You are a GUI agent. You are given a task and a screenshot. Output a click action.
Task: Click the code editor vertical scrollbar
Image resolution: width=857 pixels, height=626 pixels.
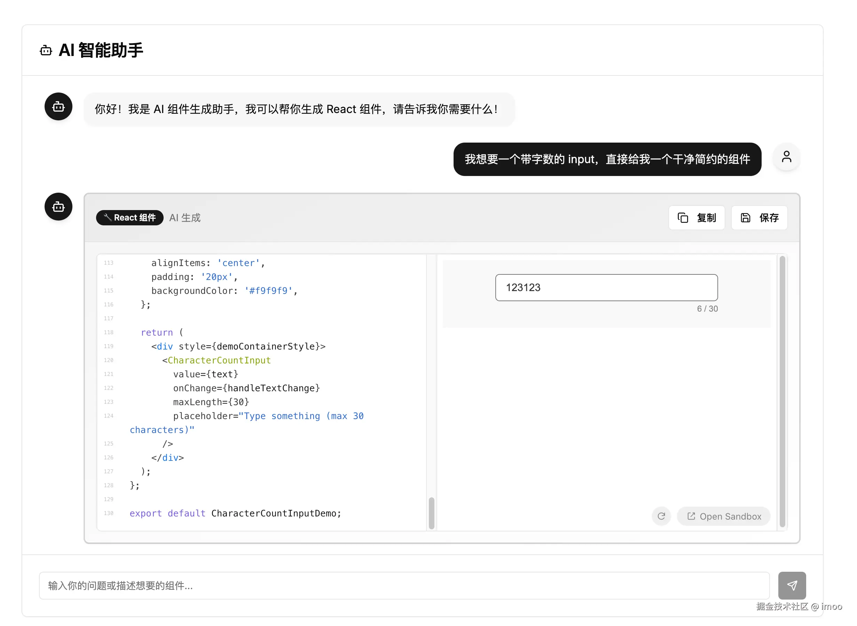(x=431, y=513)
